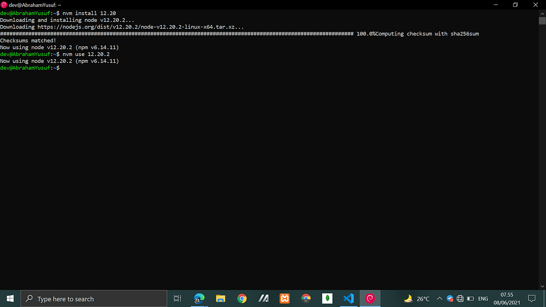The width and height of the screenshot is (546, 307).
Task: Click the 'nvm install 12.20' command text
Action: [89, 13]
